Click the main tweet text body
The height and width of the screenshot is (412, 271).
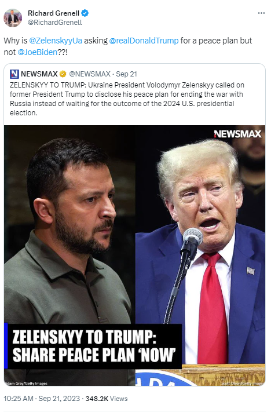pyautogui.click(x=128, y=46)
